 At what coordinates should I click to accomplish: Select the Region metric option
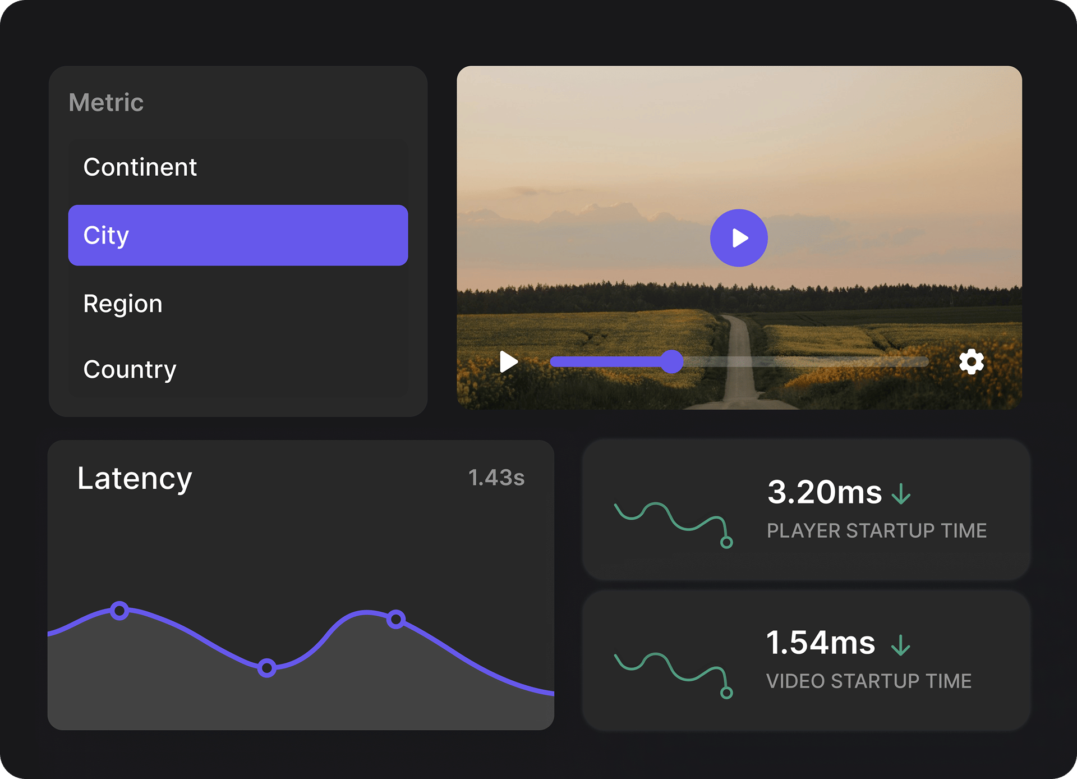tap(238, 304)
